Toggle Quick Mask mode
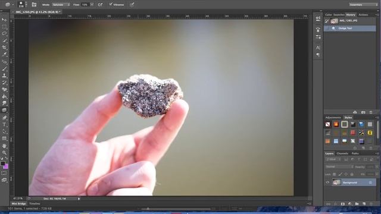Screen dimensions: 381x214 click(4, 173)
